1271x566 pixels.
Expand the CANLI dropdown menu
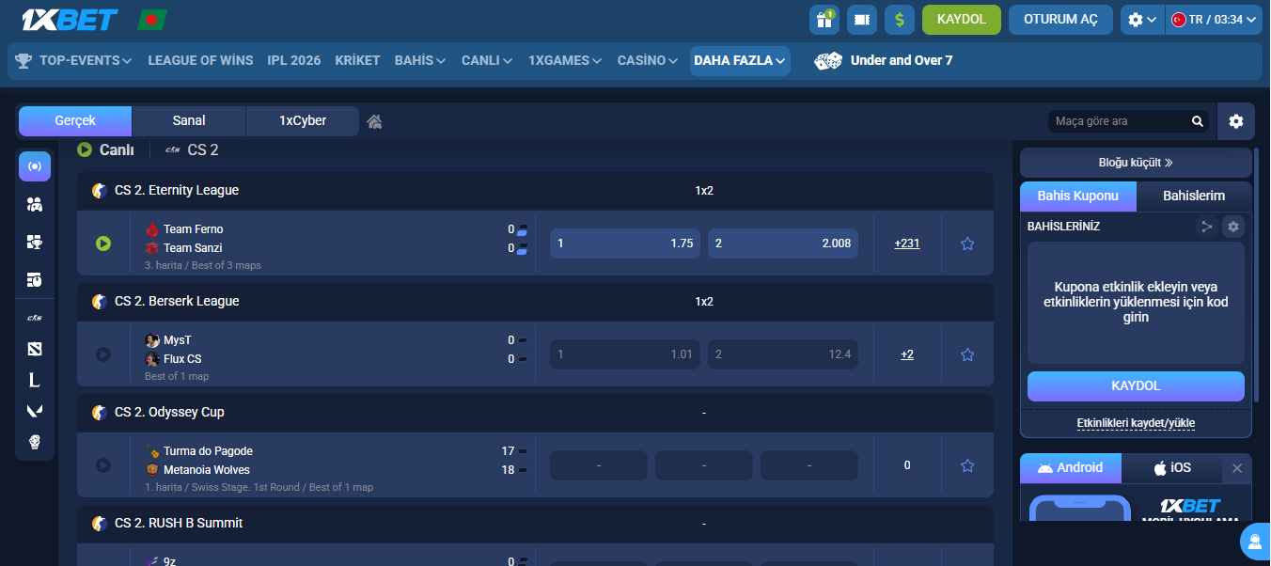tap(487, 60)
